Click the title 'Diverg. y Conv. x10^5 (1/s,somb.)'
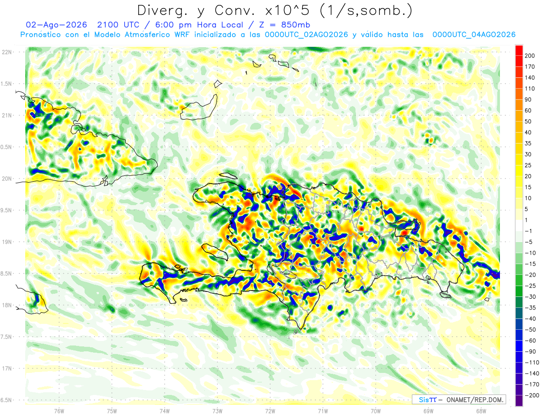Screen dimensions: 540x417 (x=274, y=10)
